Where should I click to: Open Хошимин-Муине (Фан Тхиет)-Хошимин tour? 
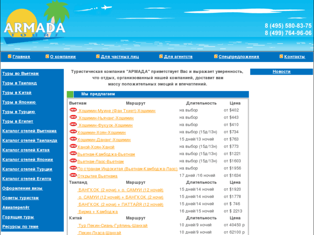coord(117,111)
